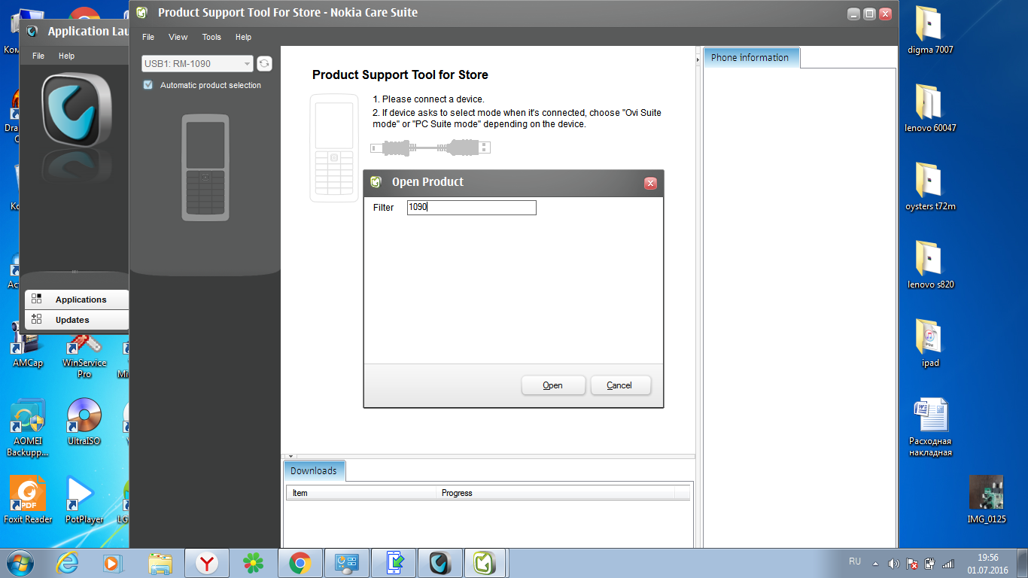Open the digma 7007 desktop folder

coord(929,27)
